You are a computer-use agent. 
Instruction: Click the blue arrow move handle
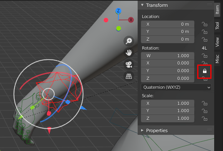pyautogui.click(x=83, y=108)
